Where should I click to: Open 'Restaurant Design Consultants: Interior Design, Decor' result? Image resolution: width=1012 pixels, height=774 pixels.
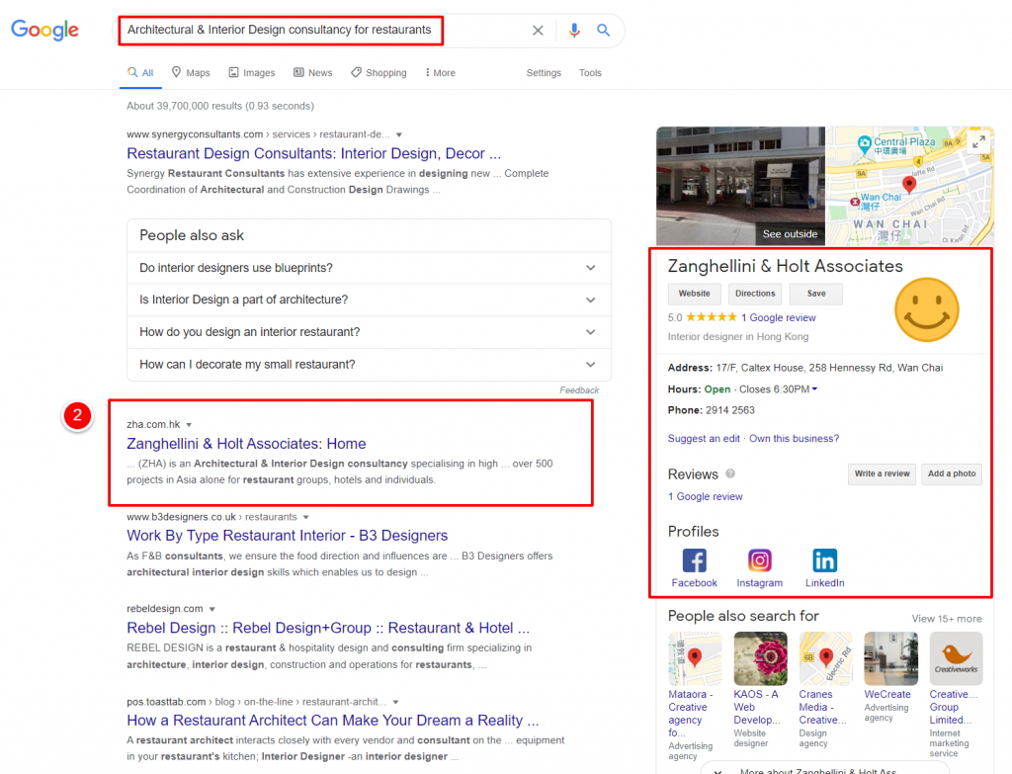click(313, 153)
